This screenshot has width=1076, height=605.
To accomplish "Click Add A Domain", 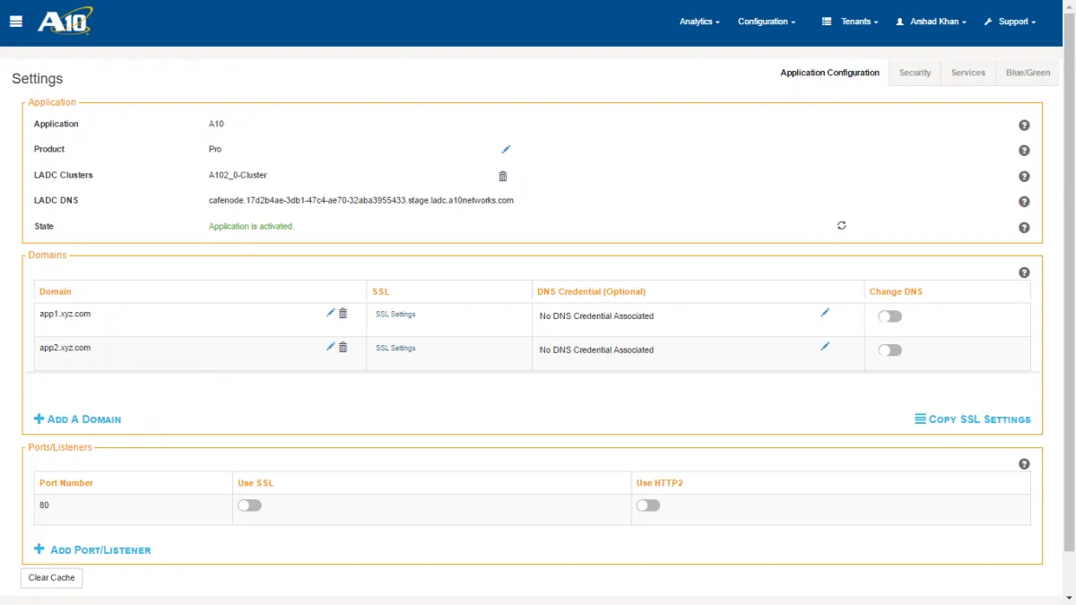I will click(77, 419).
